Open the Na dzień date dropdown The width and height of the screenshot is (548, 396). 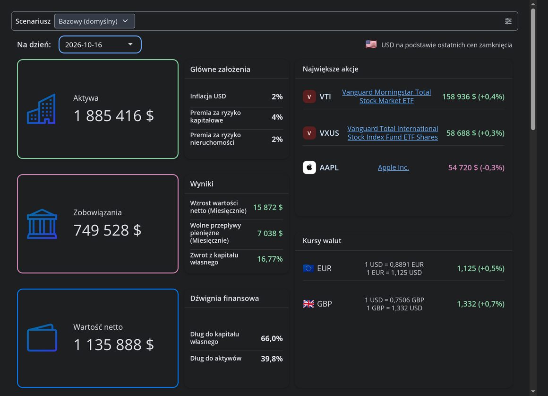click(100, 44)
